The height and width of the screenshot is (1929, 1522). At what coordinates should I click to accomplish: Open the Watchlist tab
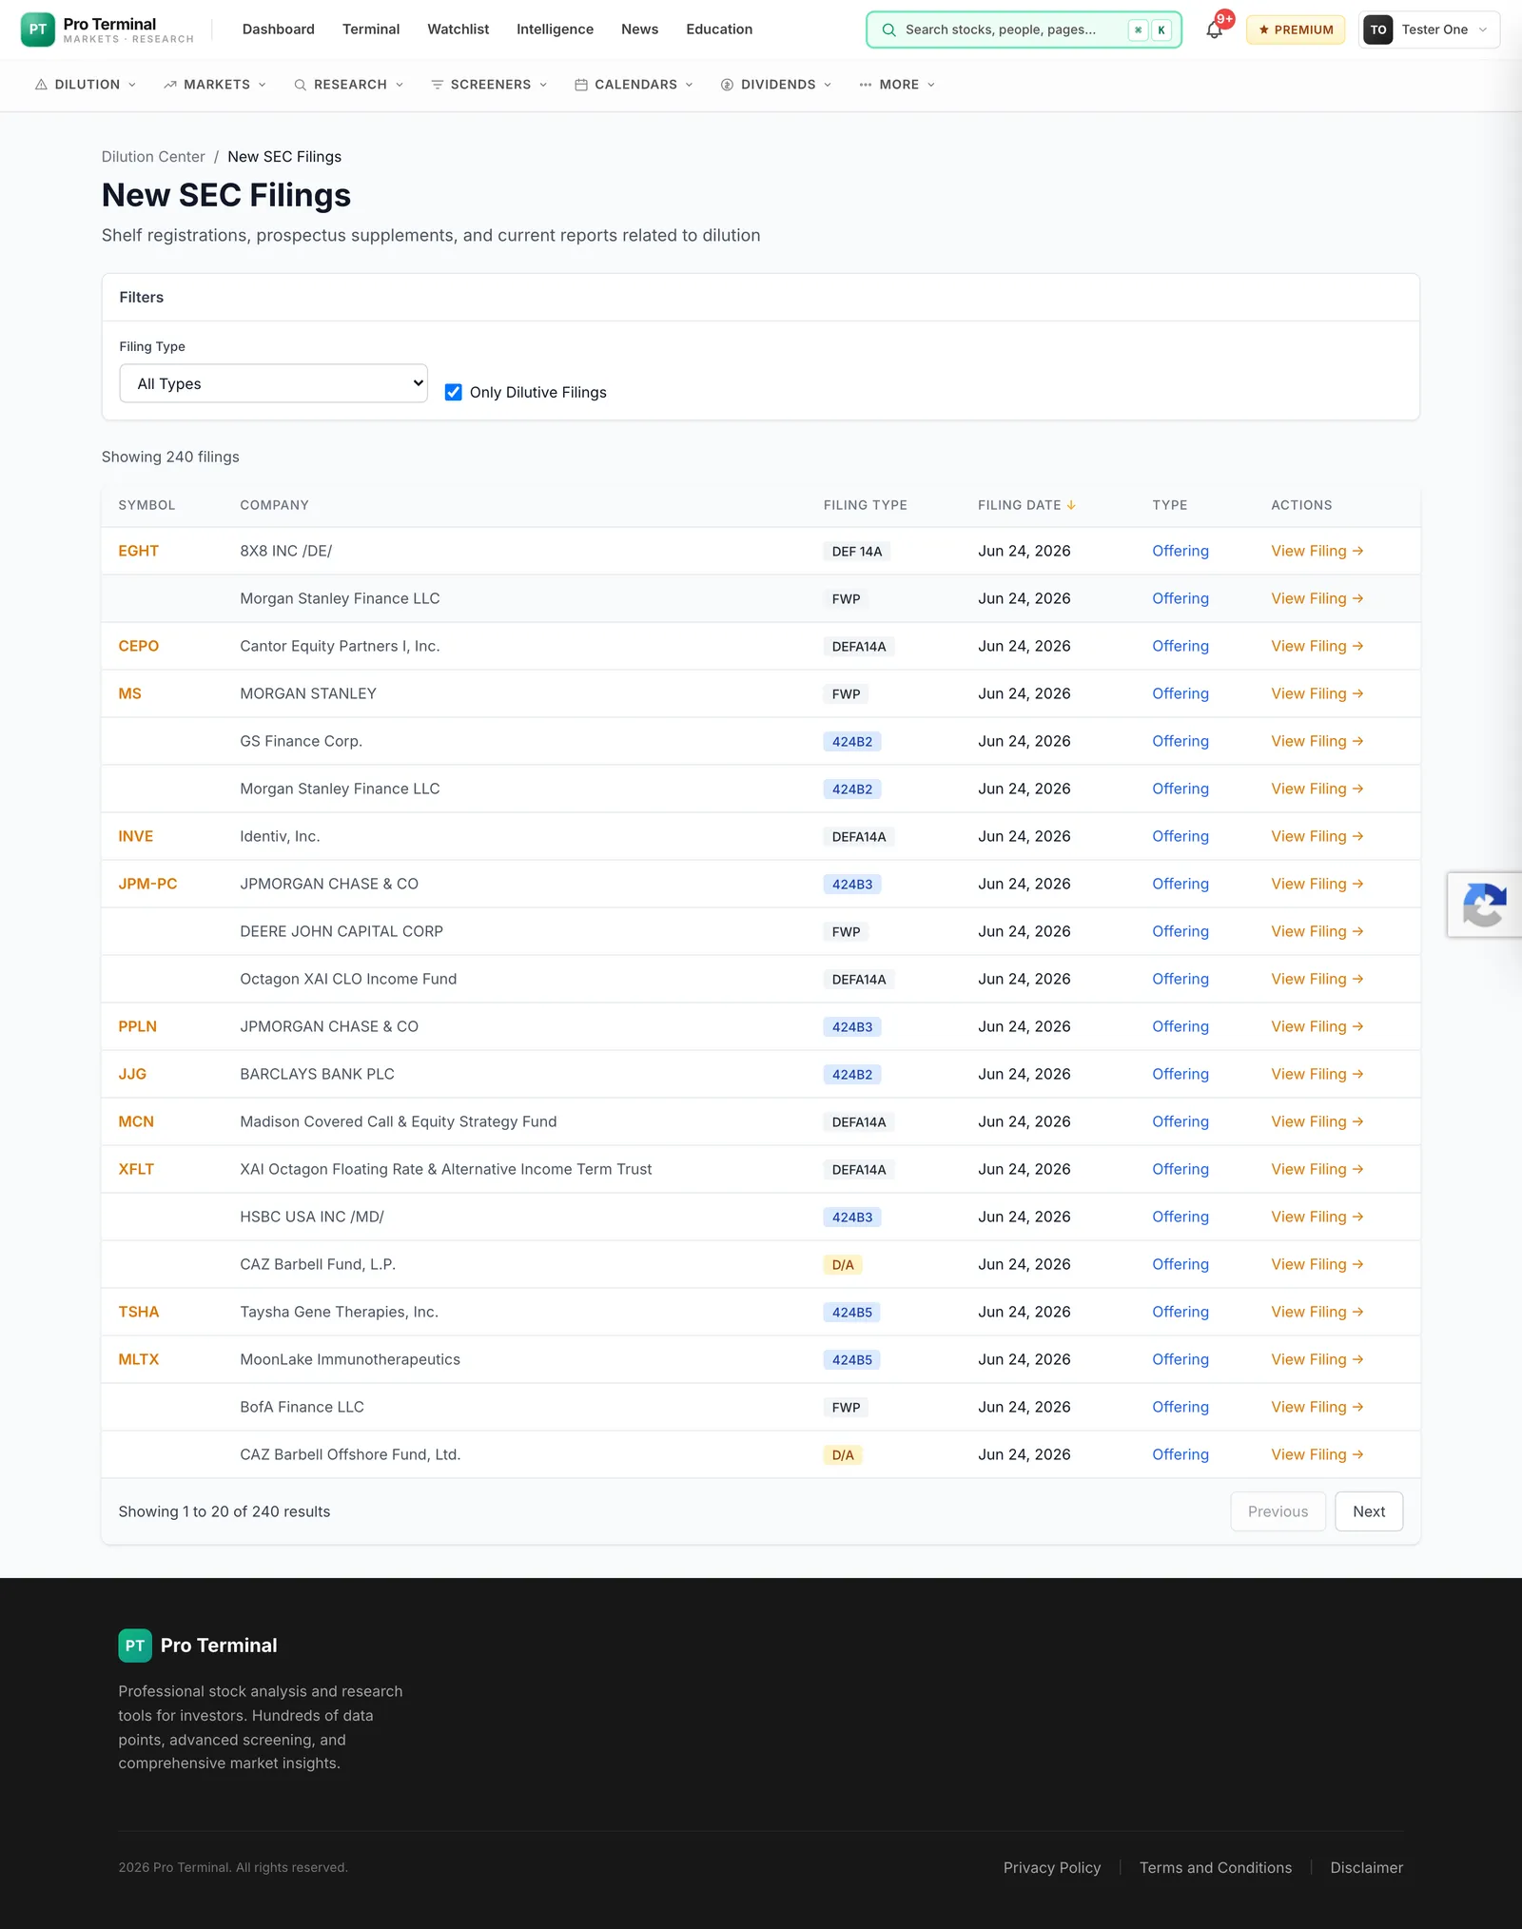459,29
